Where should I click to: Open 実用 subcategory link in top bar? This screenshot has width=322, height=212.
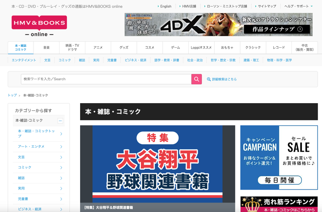[96, 60]
